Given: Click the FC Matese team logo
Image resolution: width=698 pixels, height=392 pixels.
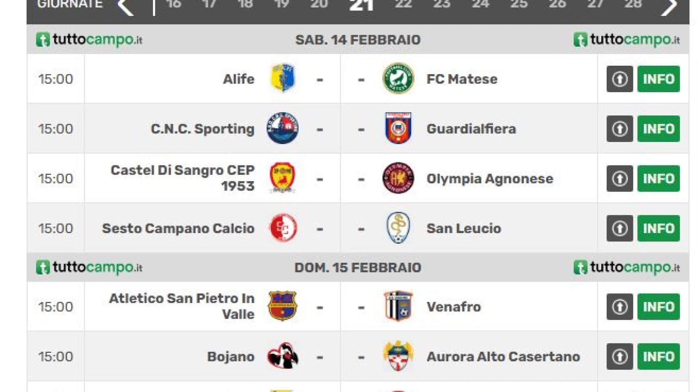Looking at the screenshot, I should (x=398, y=78).
